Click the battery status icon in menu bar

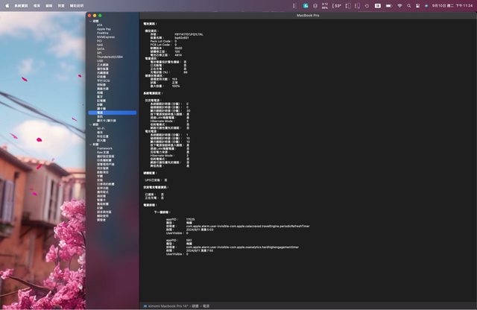pos(388,5)
